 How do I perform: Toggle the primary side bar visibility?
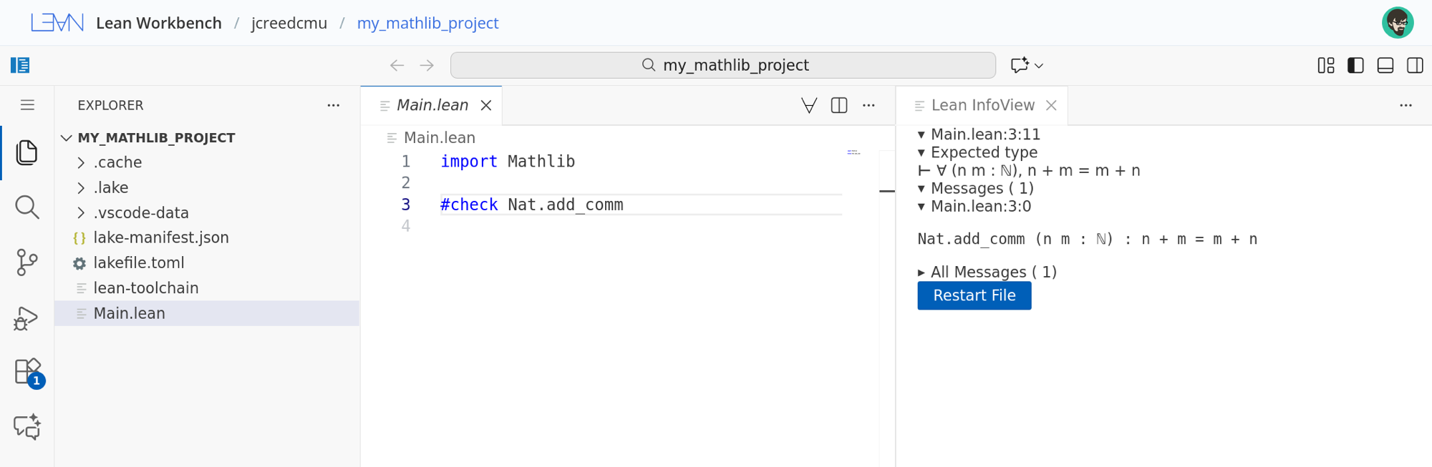coord(1355,66)
